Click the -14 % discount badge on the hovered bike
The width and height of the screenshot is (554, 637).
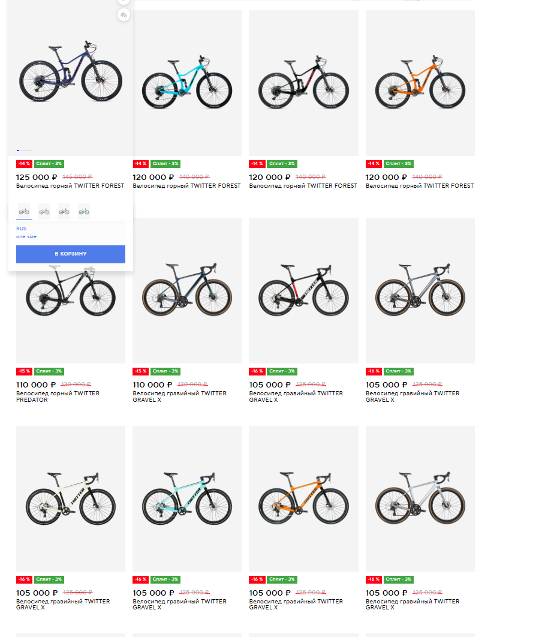click(24, 164)
